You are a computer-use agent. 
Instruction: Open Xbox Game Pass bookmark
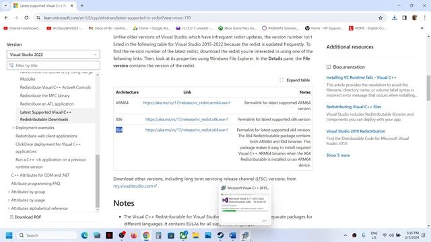237,28
